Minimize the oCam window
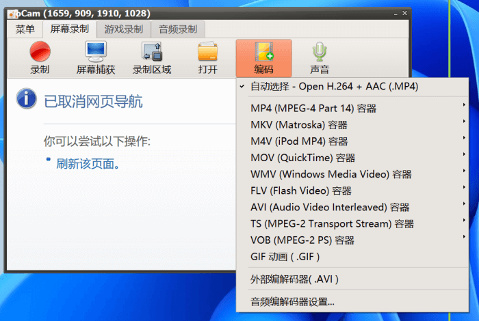Screen dimensions: 479x321 [396, 14]
